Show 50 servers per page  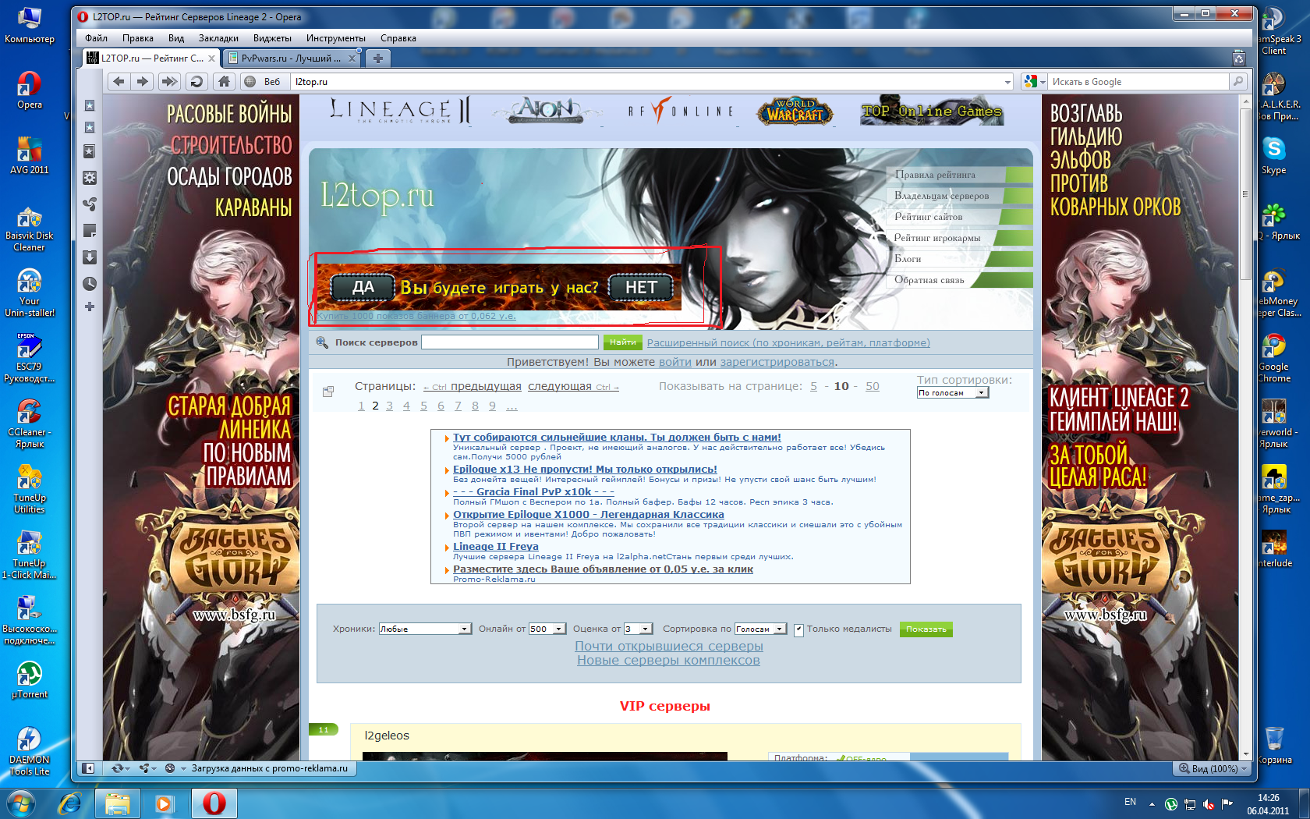[x=872, y=386]
